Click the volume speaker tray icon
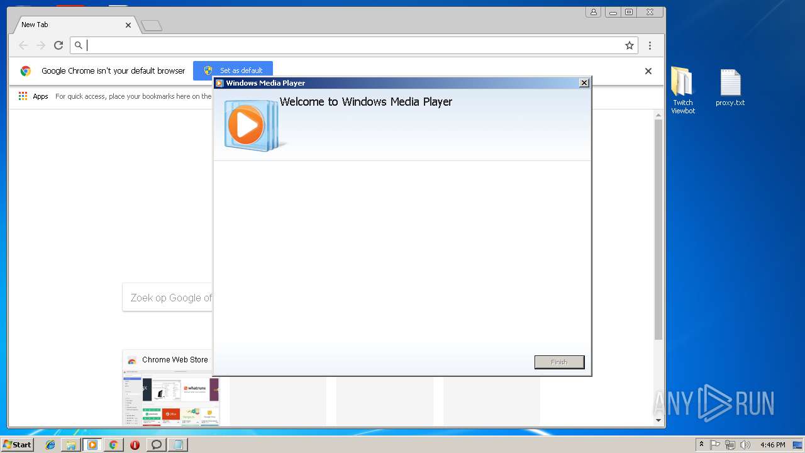Screen dimensions: 805x453 (745, 445)
